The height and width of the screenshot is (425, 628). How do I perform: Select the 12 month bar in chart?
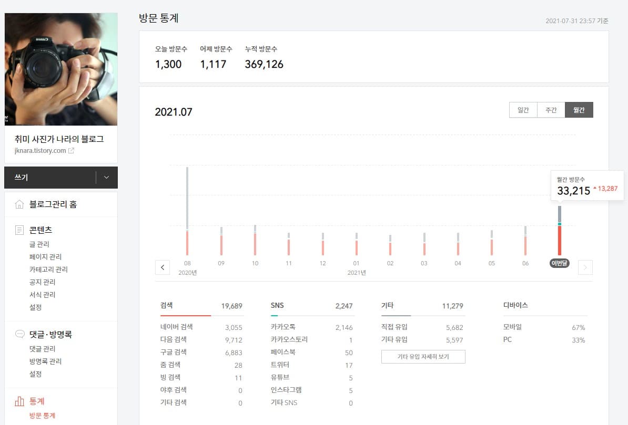[x=323, y=244]
